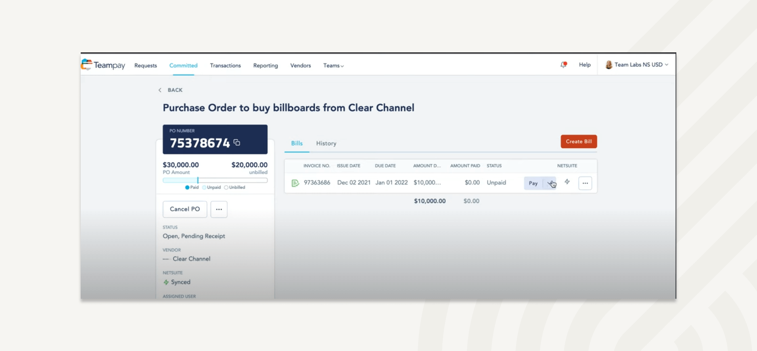Image resolution: width=757 pixels, height=351 pixels.
Task: Open the Help link
Action: (585, 65)
